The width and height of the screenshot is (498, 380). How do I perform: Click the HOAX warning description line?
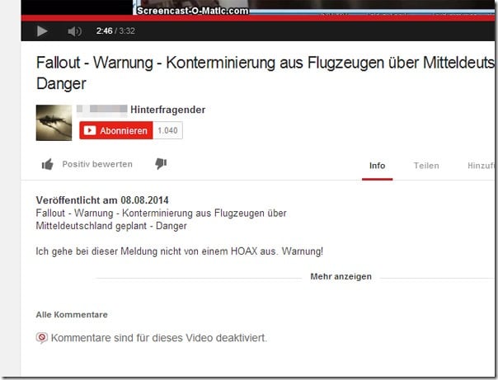click(x=180, y=251)
